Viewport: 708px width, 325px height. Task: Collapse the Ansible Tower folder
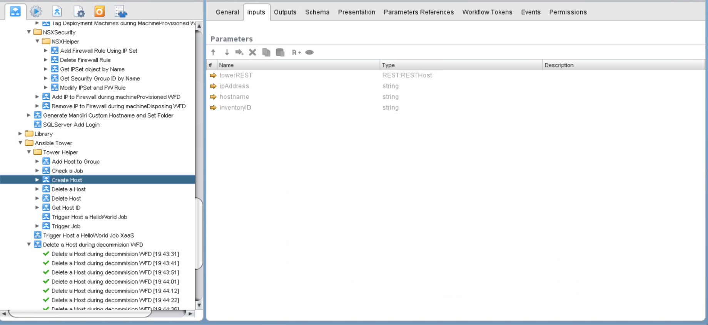point(20,143)
